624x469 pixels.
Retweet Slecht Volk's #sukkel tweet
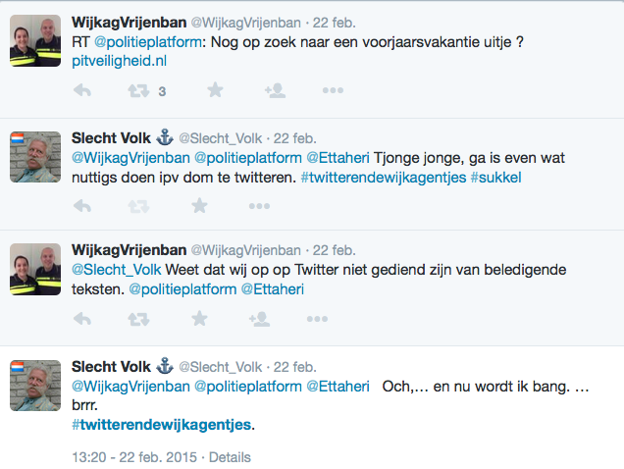138,206
